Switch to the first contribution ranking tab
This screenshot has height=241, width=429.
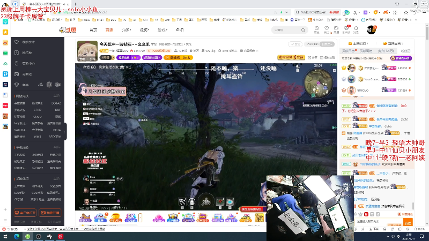[347, 51]
